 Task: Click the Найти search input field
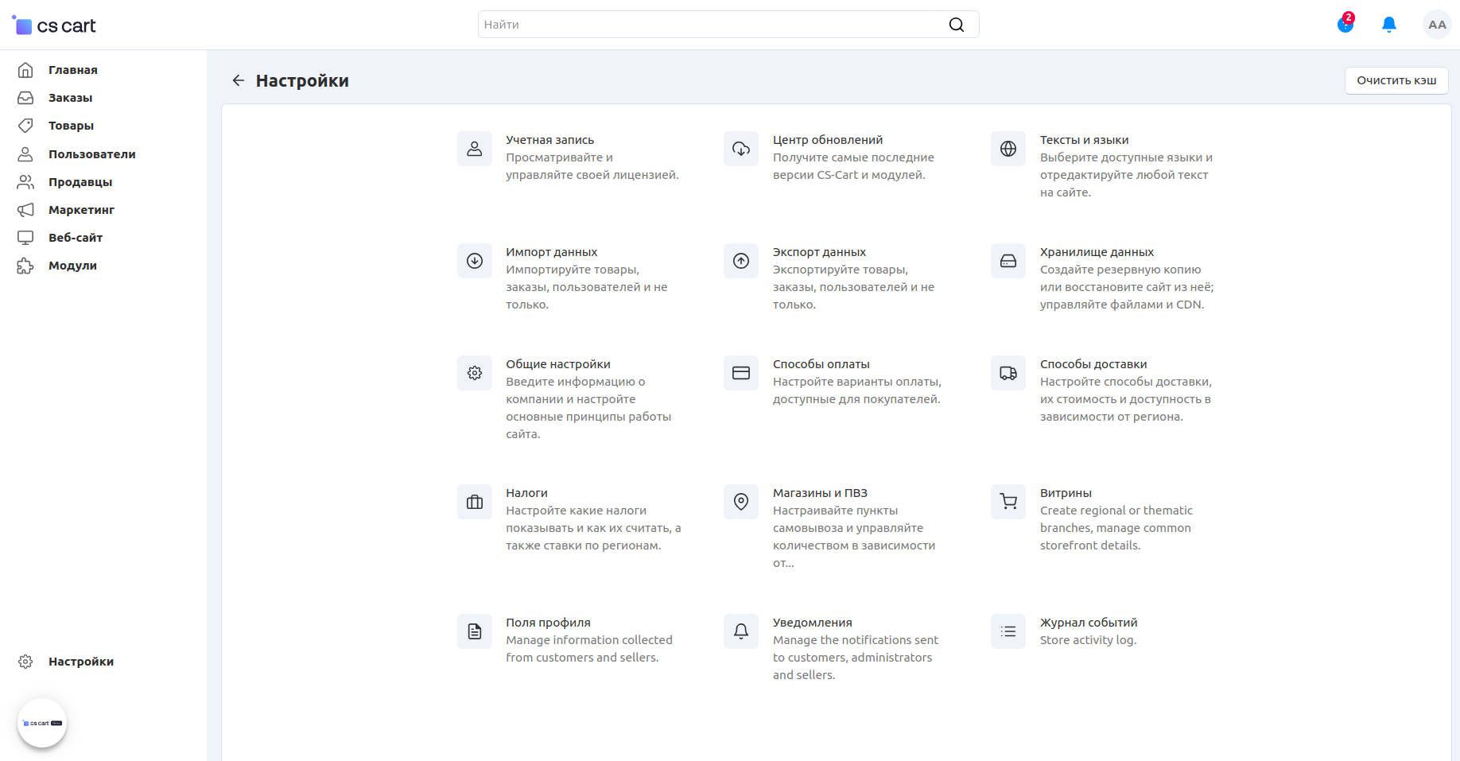712,25
